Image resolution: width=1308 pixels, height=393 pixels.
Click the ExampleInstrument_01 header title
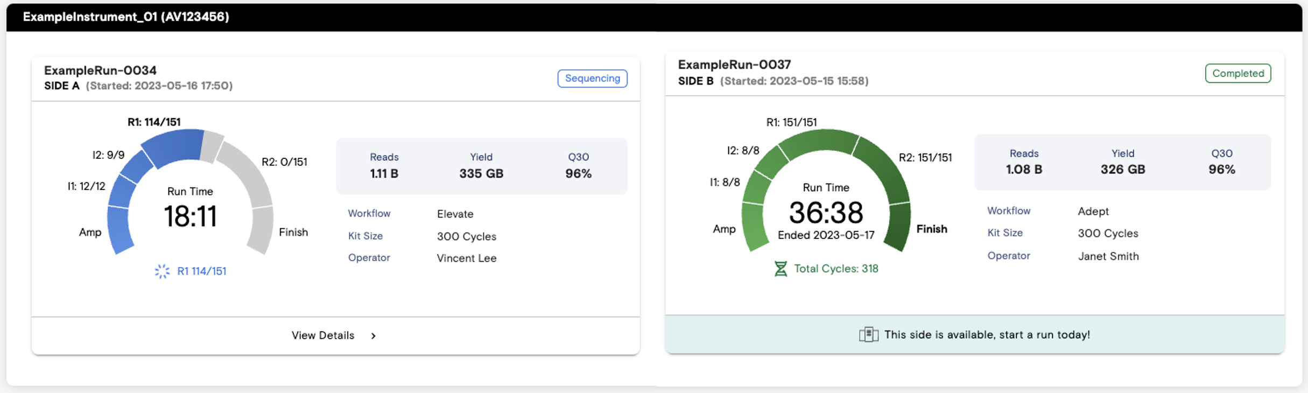[x=126, y=17]
